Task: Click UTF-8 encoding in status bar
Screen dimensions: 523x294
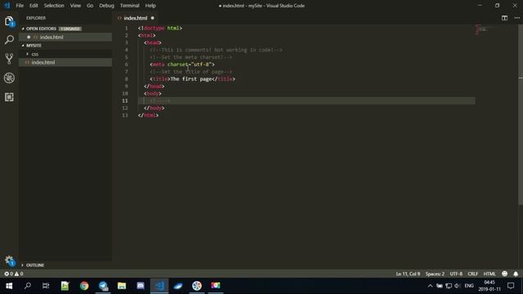Action: coord(456,274)
